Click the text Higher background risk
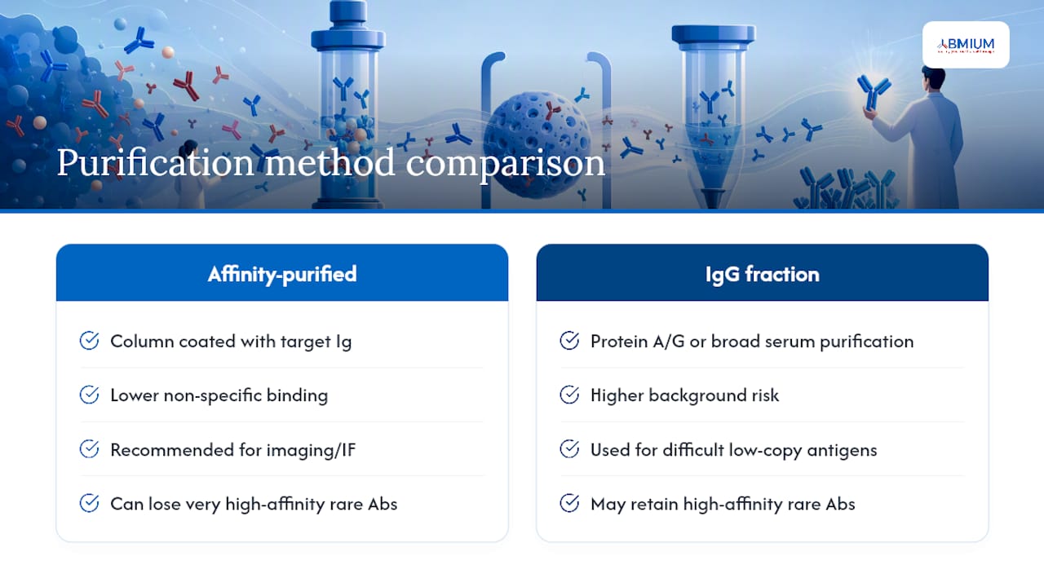 click(684, 395)
